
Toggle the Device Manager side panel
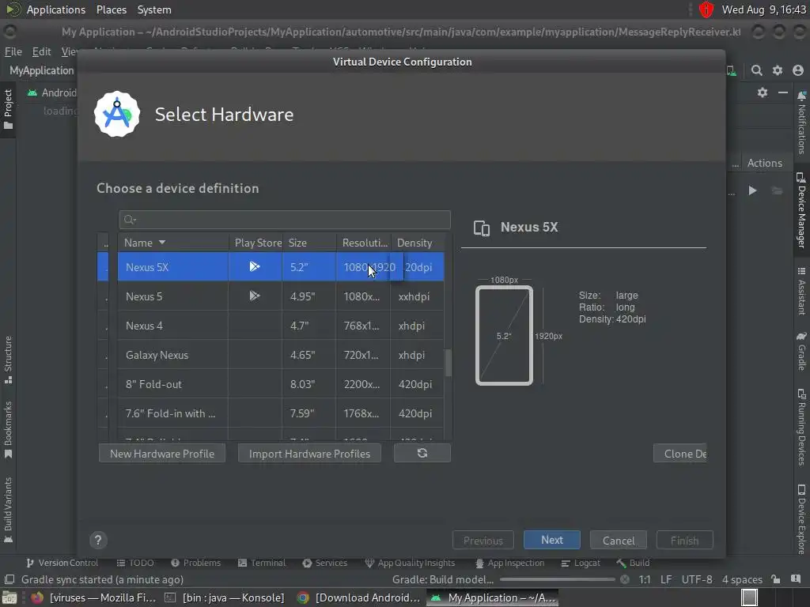[x=801, y=210]
